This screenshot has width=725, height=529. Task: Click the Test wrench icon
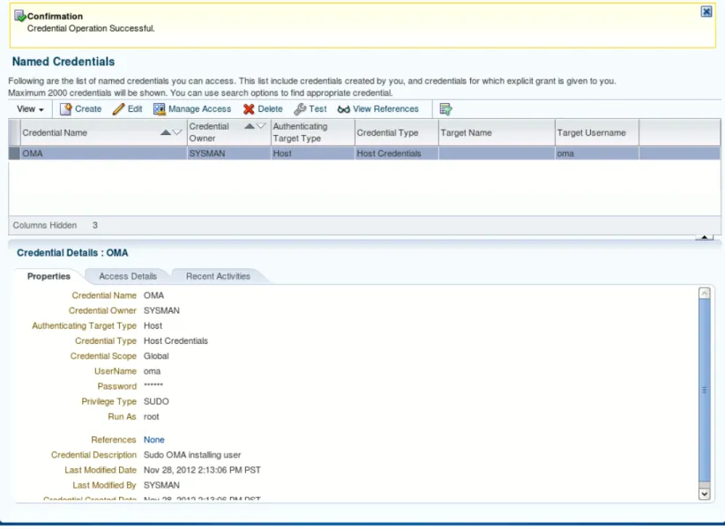click(300, 109)
